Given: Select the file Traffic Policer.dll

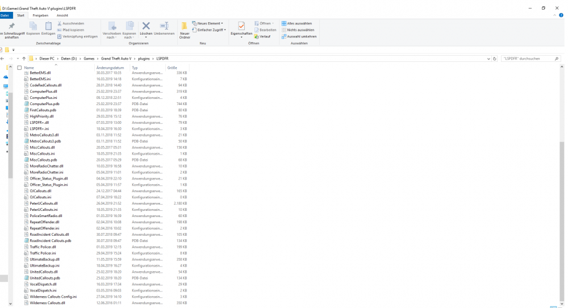Looking at the screenshot, I should [43, 247].
